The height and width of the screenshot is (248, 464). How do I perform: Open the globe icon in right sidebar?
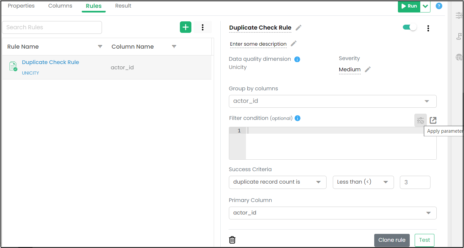(459, 57)
